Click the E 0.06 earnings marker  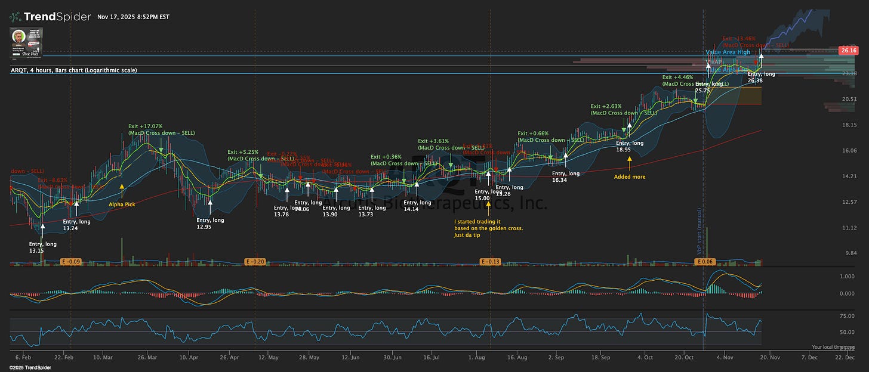coord(704,262)
